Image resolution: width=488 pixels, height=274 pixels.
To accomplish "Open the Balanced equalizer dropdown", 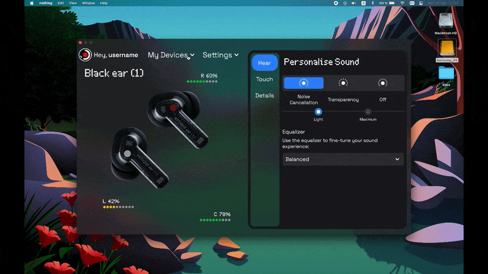I will pyautogui.click(x=343, y=159).
